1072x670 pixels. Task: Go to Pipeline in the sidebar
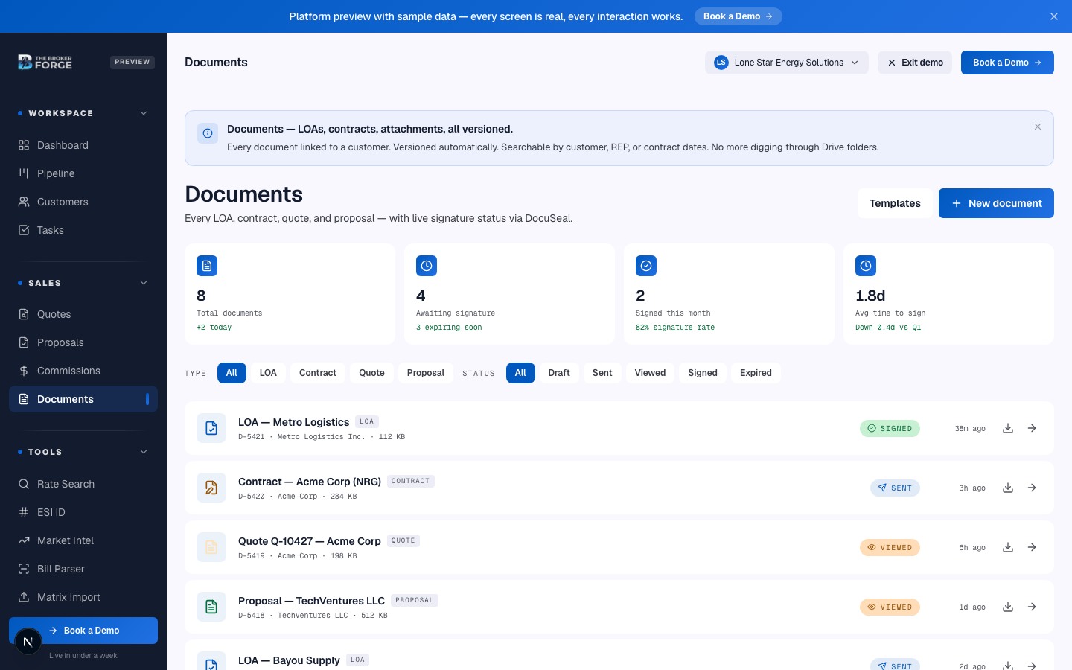click(83, 173)
